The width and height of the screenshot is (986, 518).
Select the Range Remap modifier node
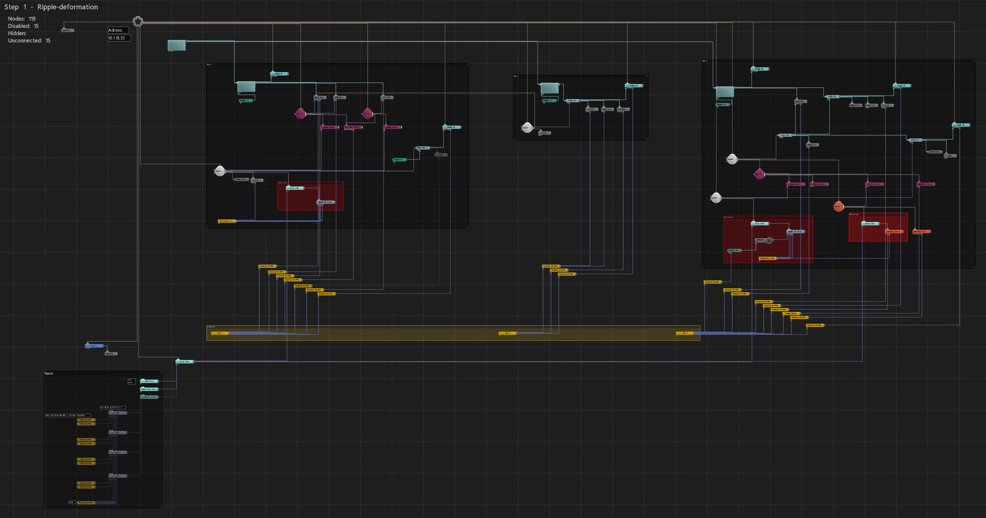[791, 313]
